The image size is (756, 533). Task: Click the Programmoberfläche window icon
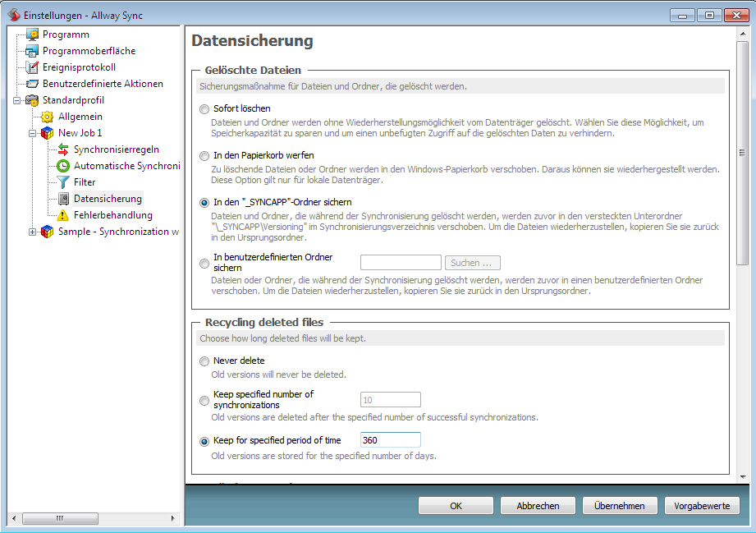[x=32, y=51]
